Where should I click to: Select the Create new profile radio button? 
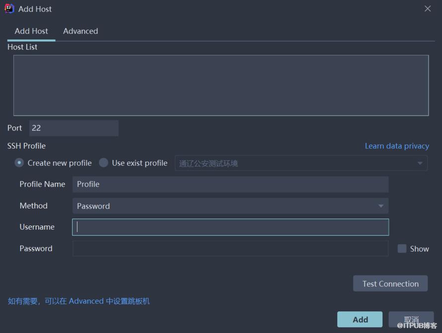pyautogui.click(x=19, y=163)
